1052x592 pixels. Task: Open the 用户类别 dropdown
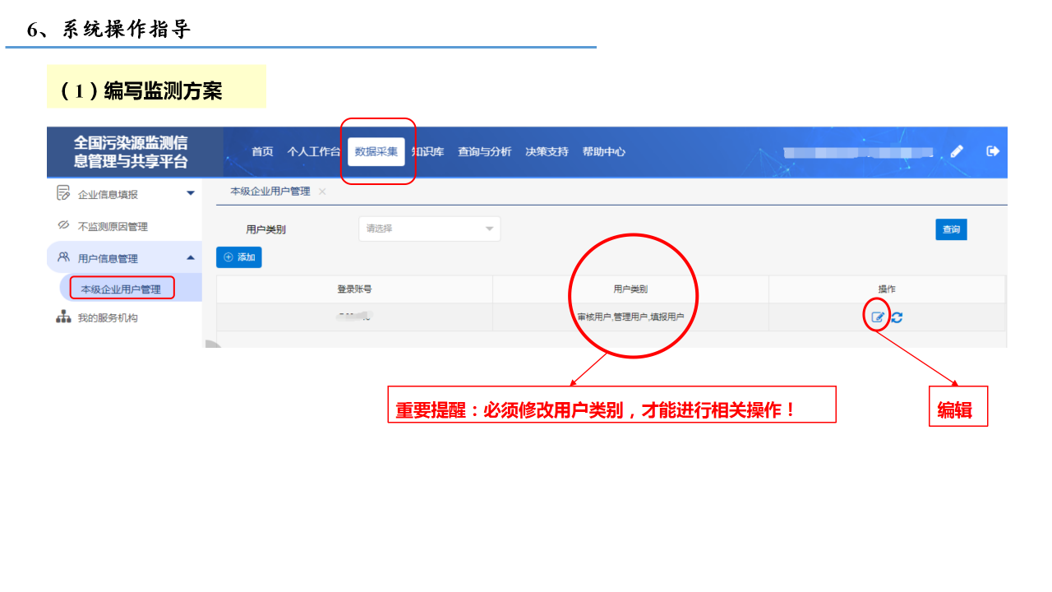[429, 229]
